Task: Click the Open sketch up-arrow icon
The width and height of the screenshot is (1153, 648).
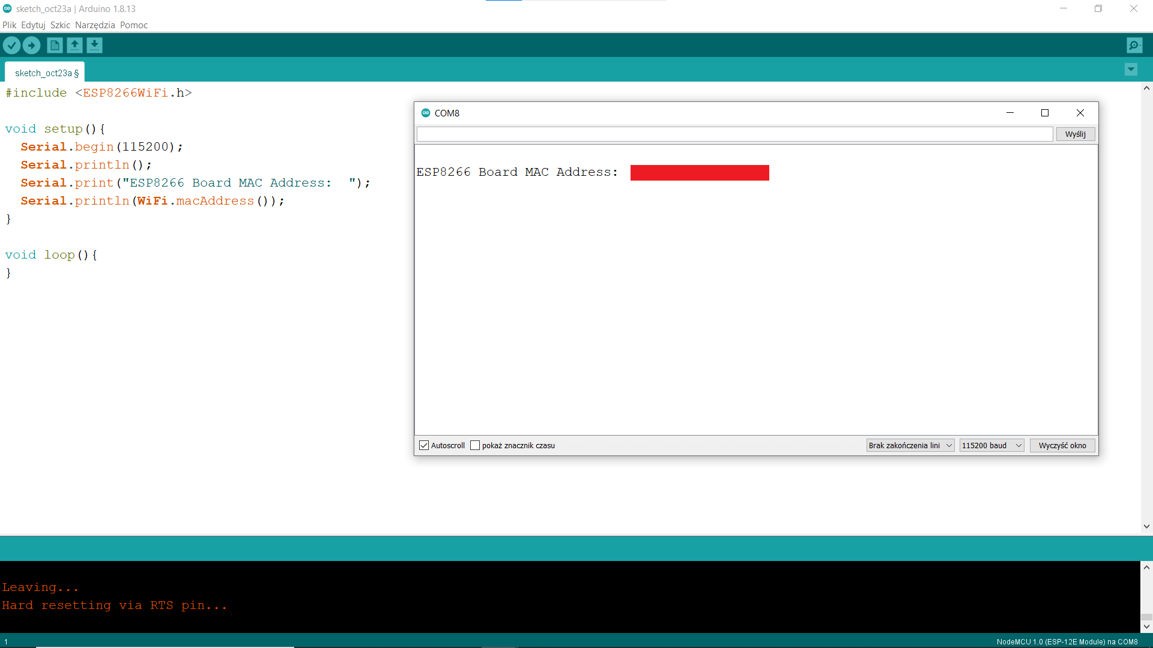Action: coord(74,45)
